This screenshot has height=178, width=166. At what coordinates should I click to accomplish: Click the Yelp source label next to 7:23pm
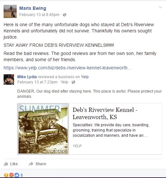point(64,82)
